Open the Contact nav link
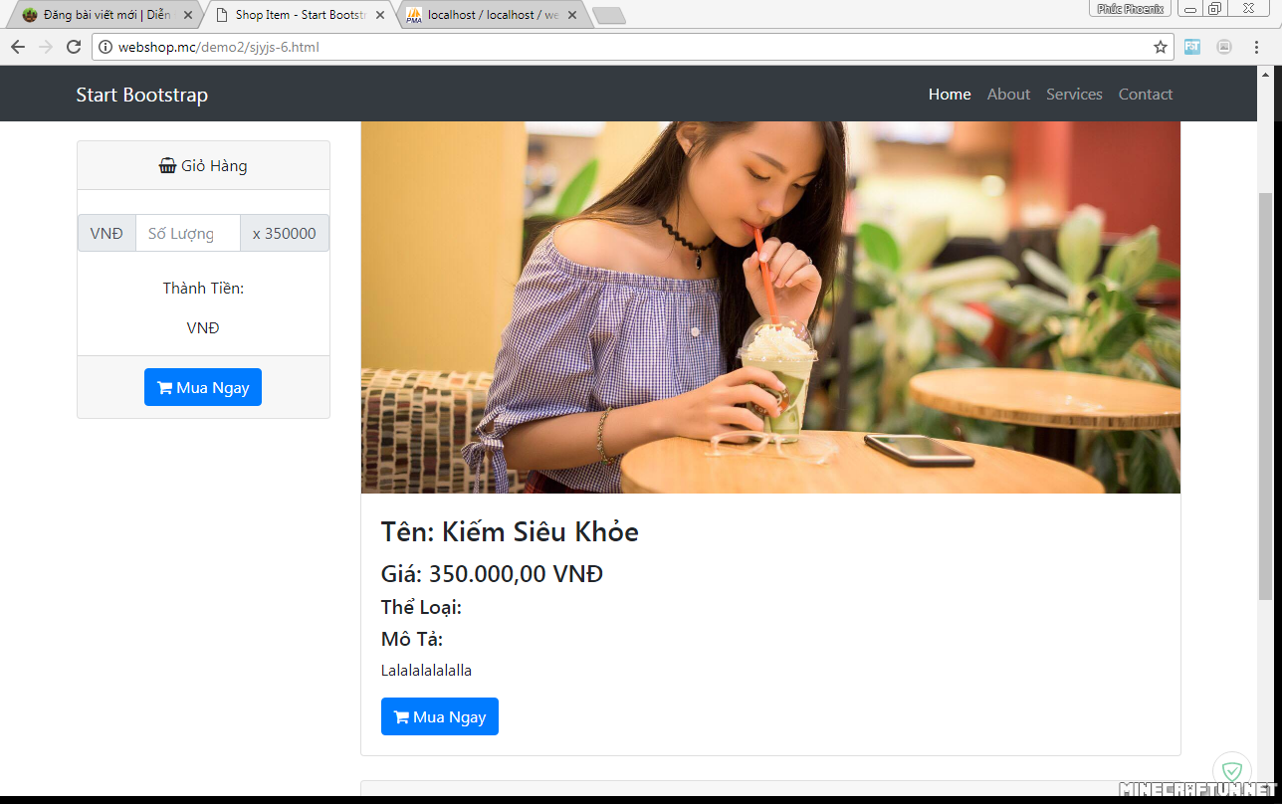This screenshot has width=1282, height=804. click(x=1146, y=95)
